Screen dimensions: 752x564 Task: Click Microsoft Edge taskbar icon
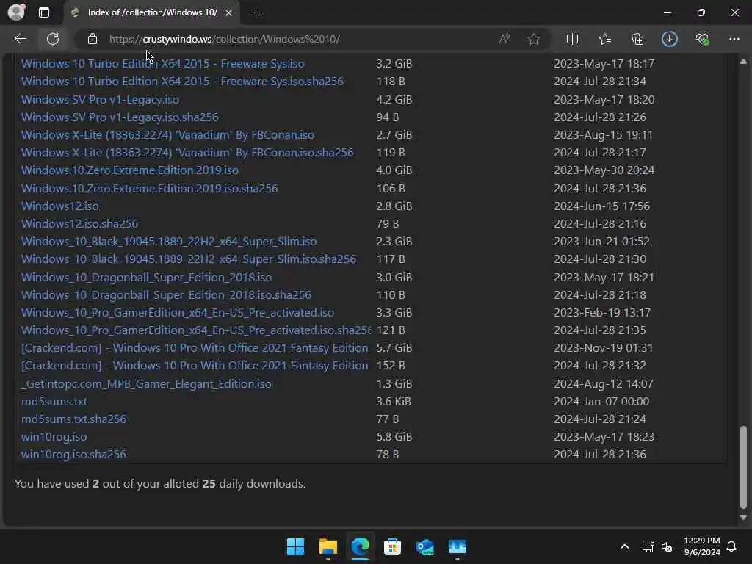point(360,546)
